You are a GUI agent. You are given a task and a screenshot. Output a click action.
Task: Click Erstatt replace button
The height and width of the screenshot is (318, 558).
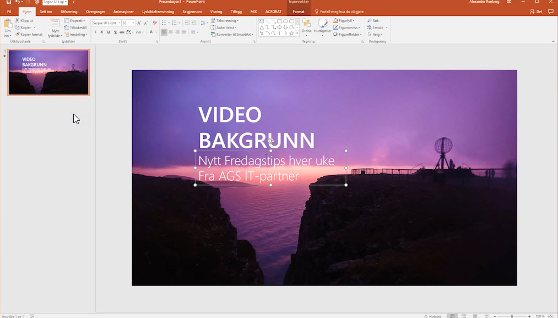click(377, 27)
